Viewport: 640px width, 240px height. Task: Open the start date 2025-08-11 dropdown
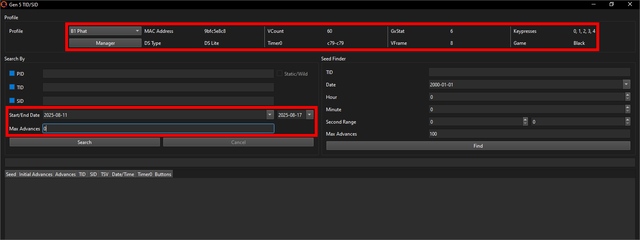pos(270,115)
